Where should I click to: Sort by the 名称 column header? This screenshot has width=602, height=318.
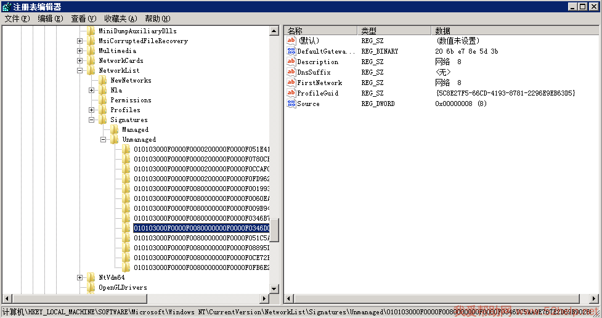(320, 30)
